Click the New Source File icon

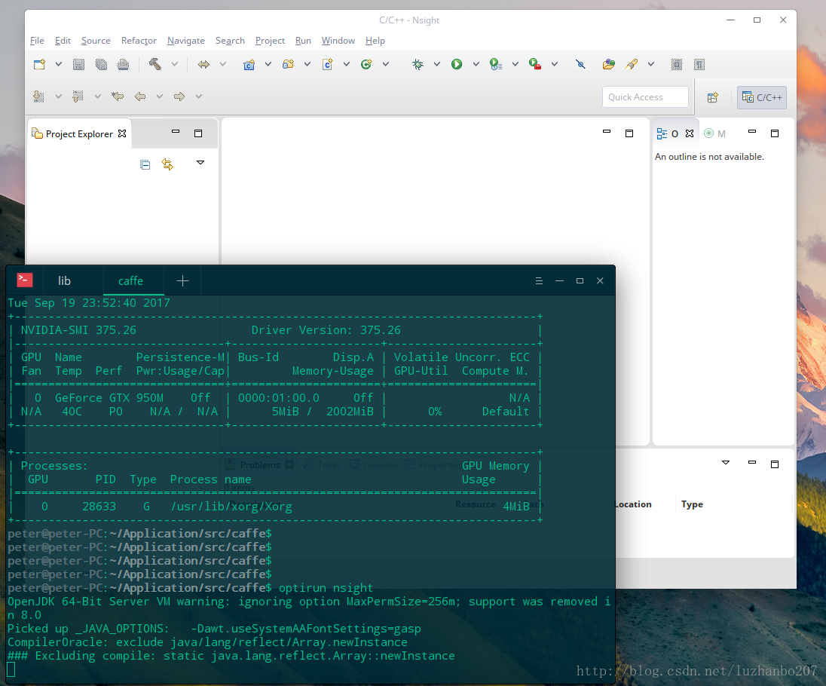click(328, 64)
